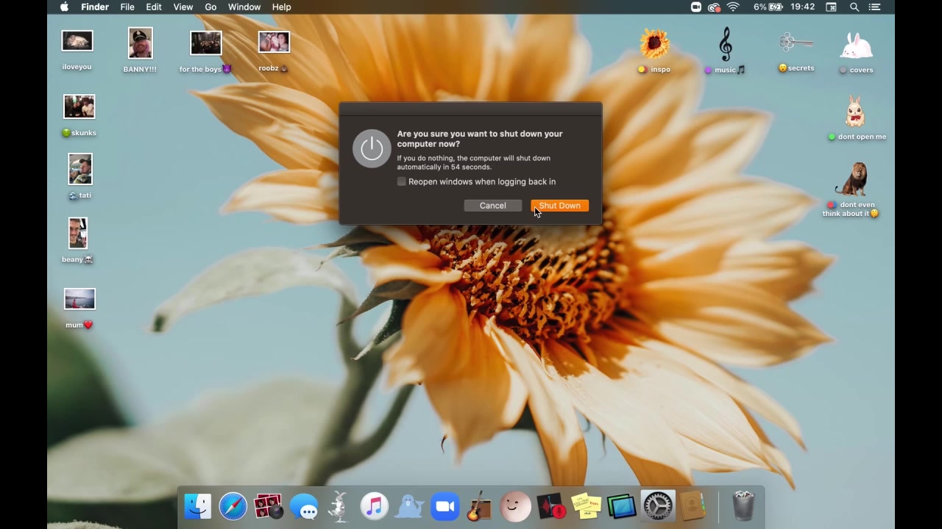The image size is (942, 529).
Task: Click the Creative Cloud menu bar icon
Action: (714, 7)
